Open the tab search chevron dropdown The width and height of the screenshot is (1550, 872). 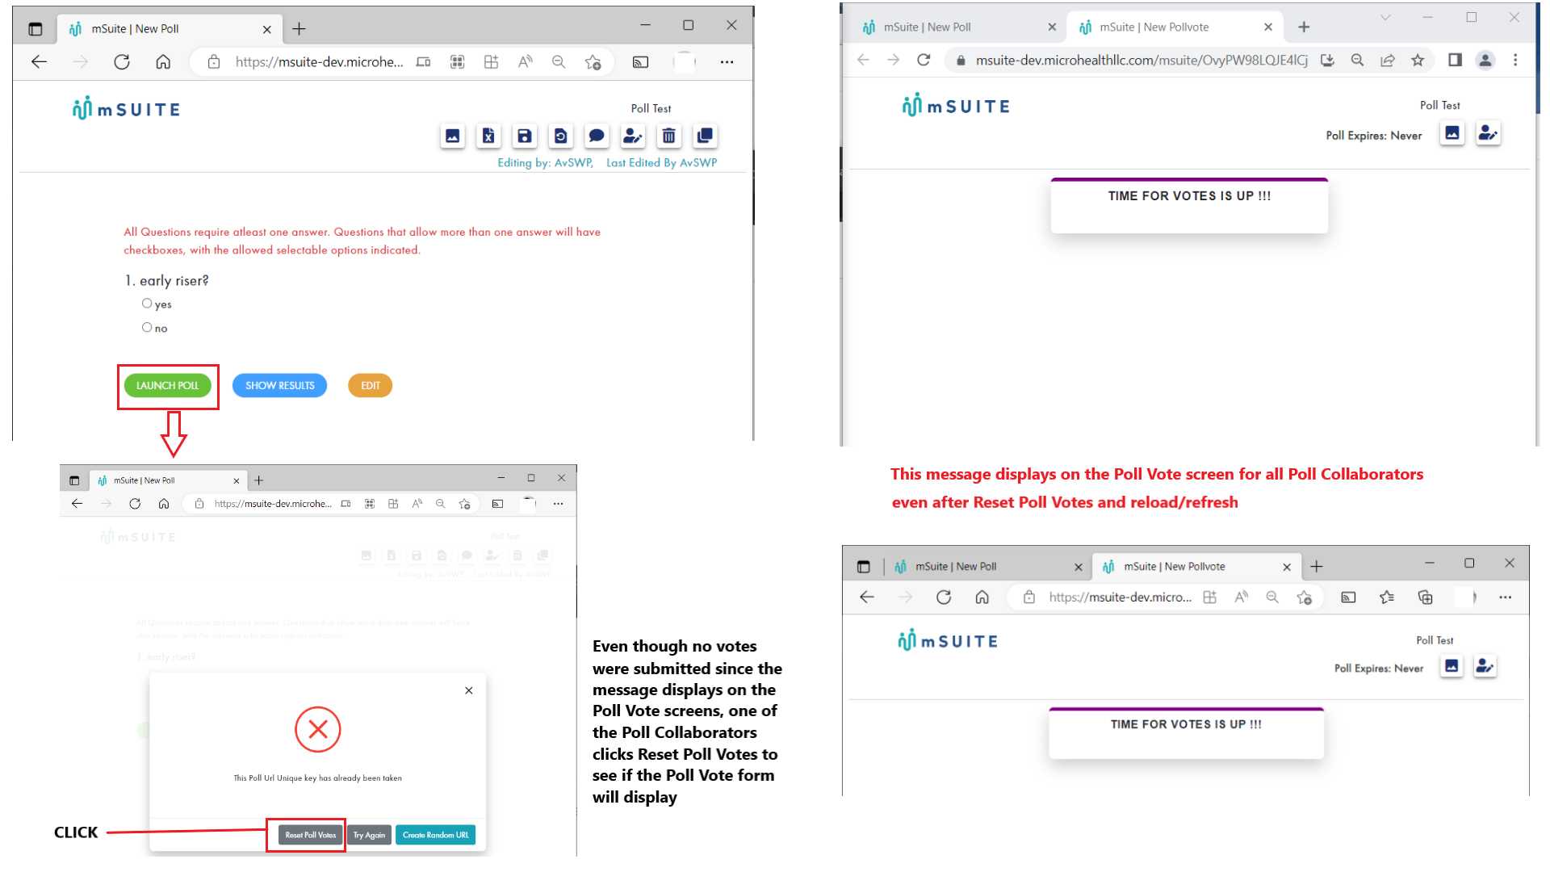1385,17
